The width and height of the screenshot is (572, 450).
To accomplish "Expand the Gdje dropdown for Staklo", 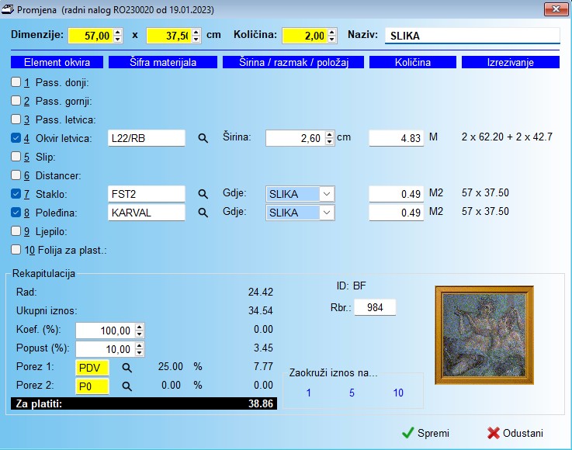I will coord(327,193).
